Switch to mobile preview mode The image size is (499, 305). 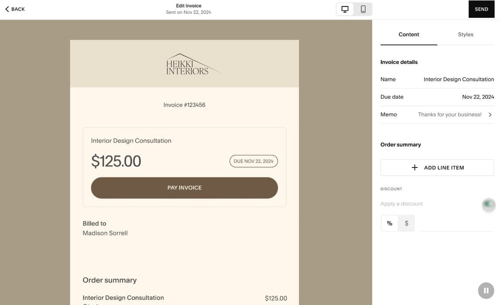[x=363, y=9]
